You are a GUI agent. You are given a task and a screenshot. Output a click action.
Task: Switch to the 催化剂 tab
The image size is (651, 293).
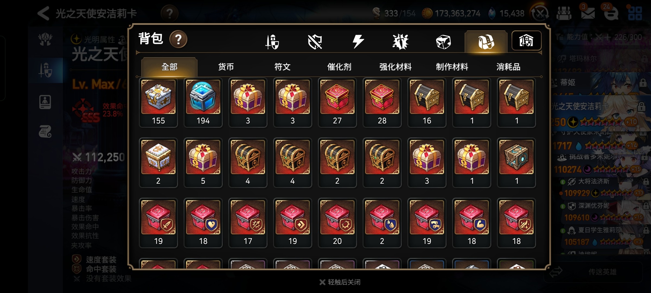tap(339, 67)
